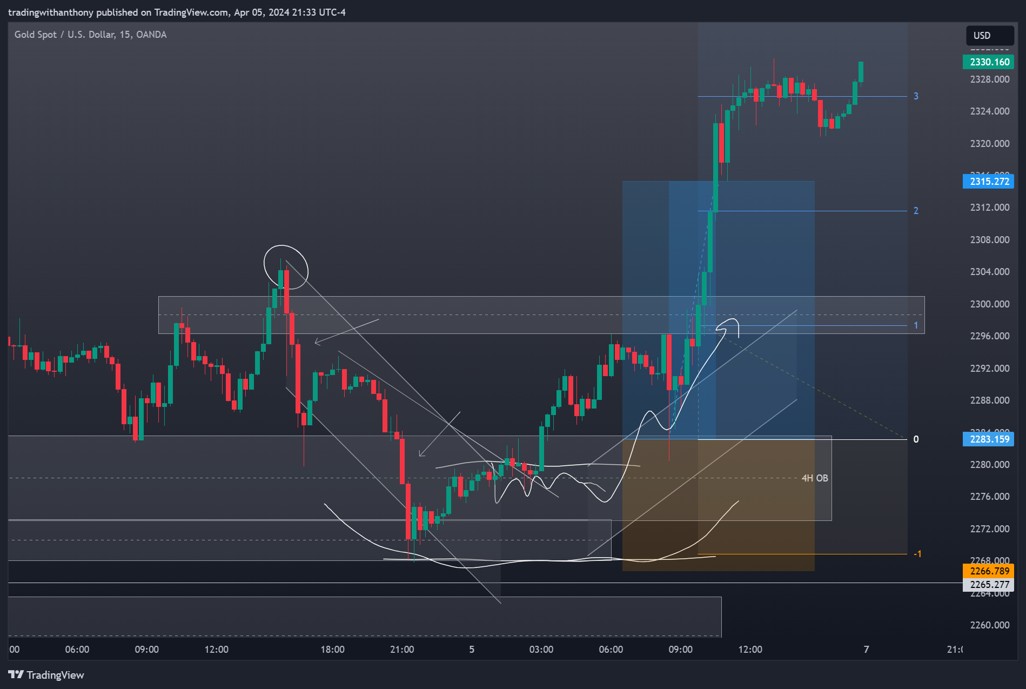Click the date 7 time axis label
The image size is (1026, 689).
click(x=867, y=650)
